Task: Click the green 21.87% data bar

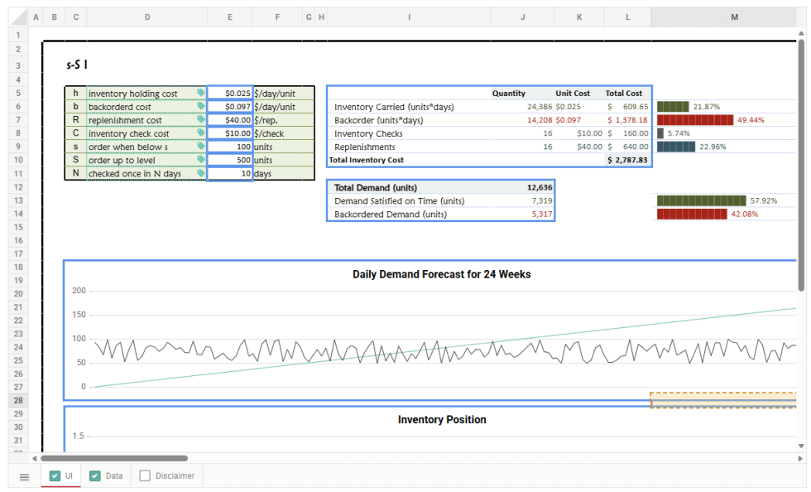Action: click(673, 106)
